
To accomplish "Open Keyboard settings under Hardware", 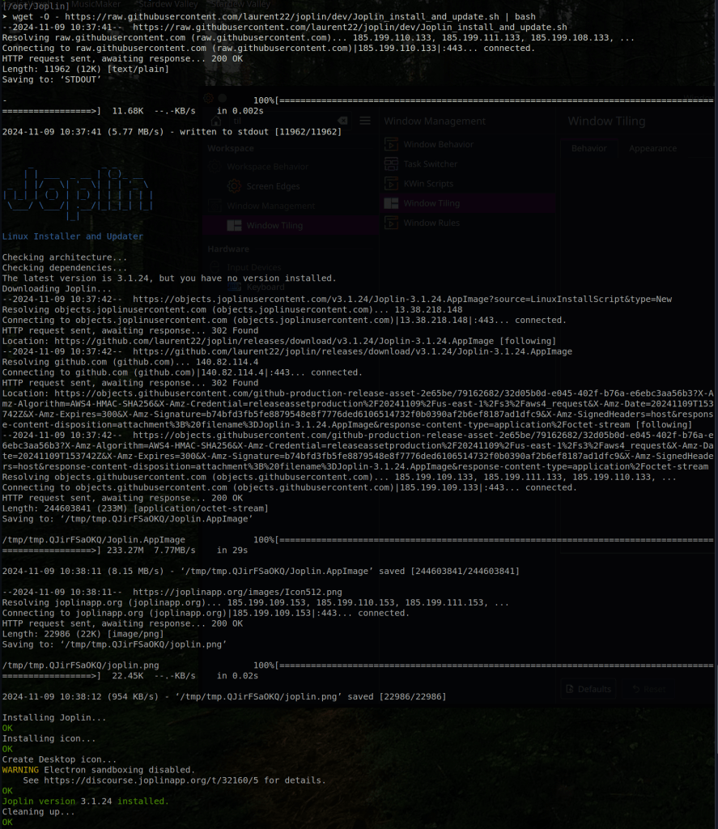I will (265, 287).
